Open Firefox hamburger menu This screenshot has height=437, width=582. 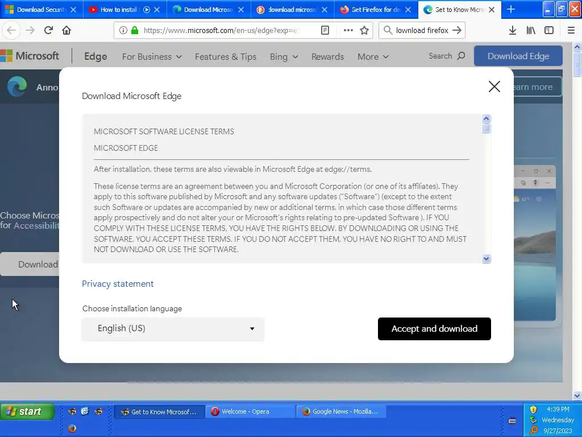tap(571, 31)
